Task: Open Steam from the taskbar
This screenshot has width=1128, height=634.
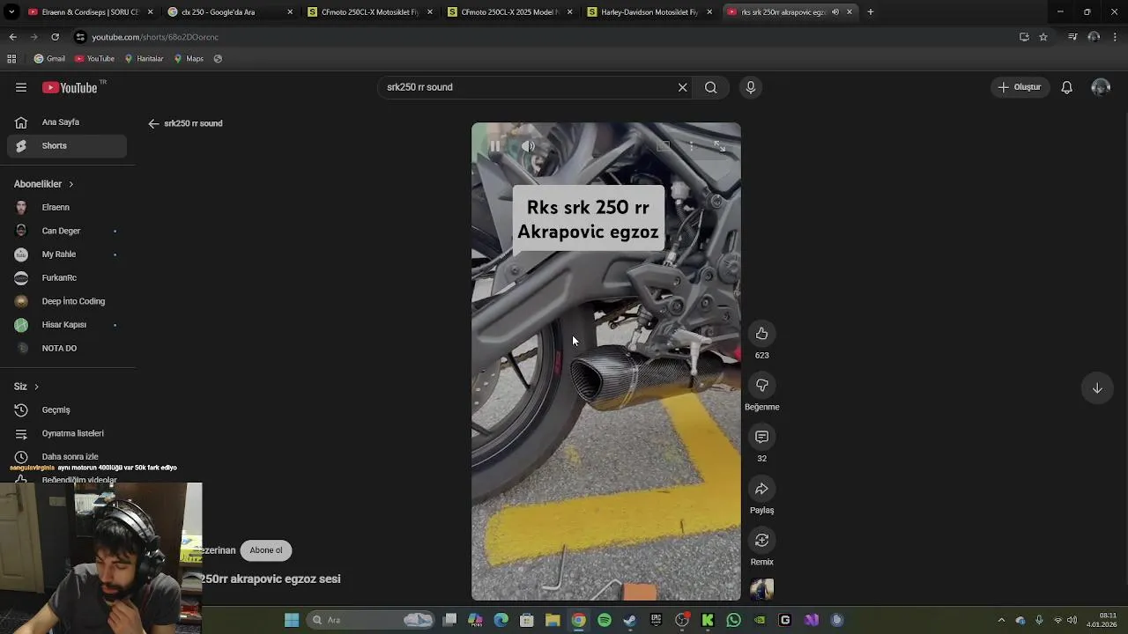Action: coord(630,620)
